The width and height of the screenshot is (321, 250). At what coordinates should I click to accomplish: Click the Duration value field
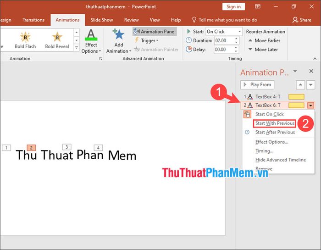[x=224, y=40]
